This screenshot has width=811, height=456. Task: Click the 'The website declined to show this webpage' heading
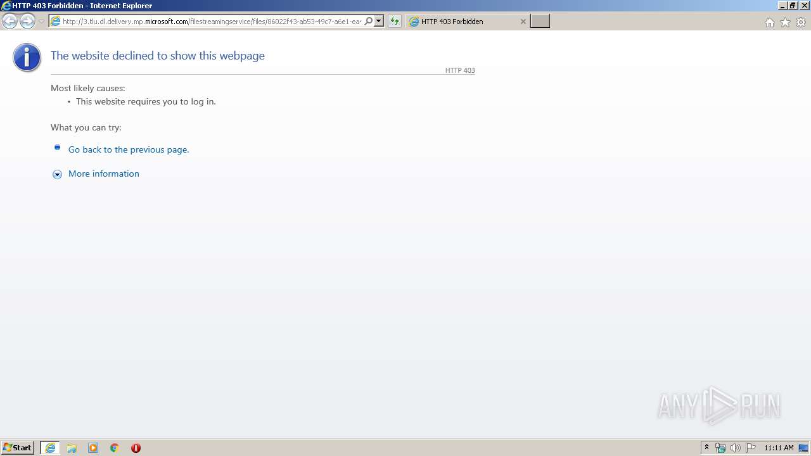(x=158, y=56)
